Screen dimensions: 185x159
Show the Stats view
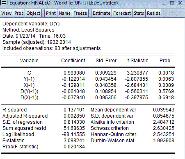pyautogui.click(x=139, y=13)
